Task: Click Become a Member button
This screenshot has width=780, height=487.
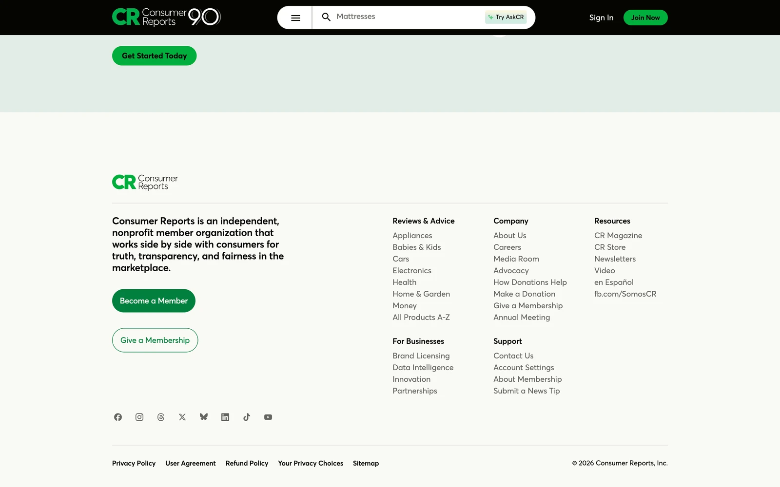Action: 154,301
